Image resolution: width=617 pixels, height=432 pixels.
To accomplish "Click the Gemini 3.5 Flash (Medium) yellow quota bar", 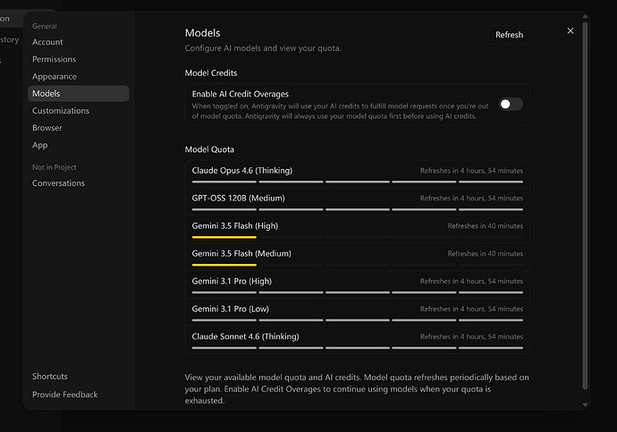I will [x=224, y=265].
